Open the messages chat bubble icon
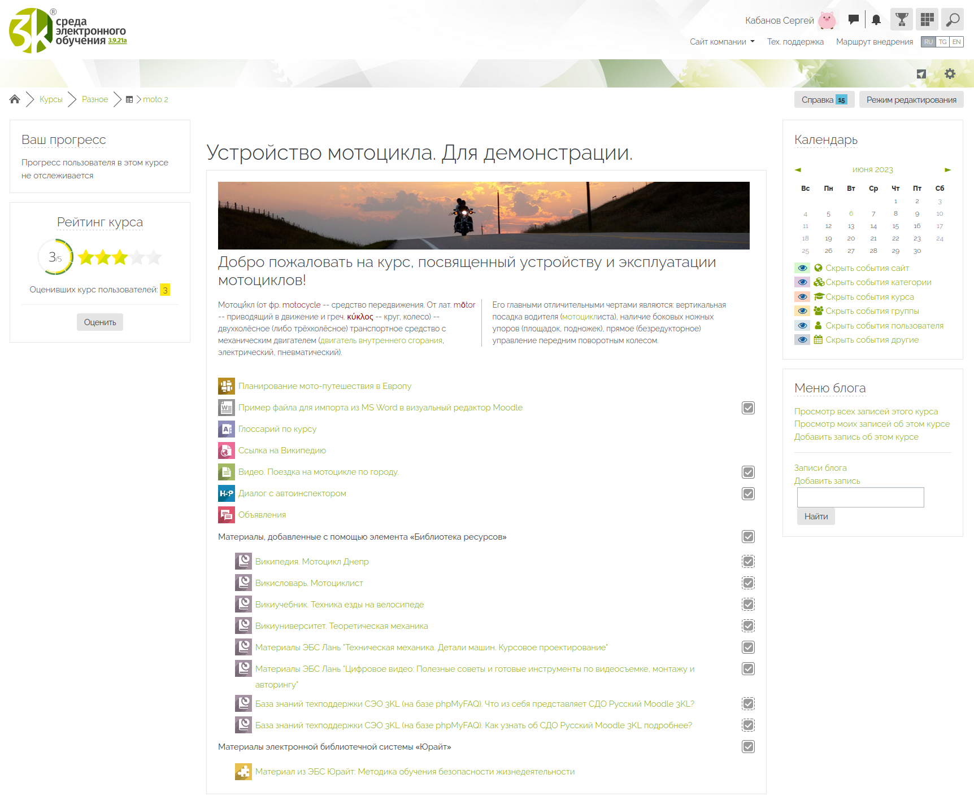The height and width of the screenshot is (805, 974). (x=853, y=20)
